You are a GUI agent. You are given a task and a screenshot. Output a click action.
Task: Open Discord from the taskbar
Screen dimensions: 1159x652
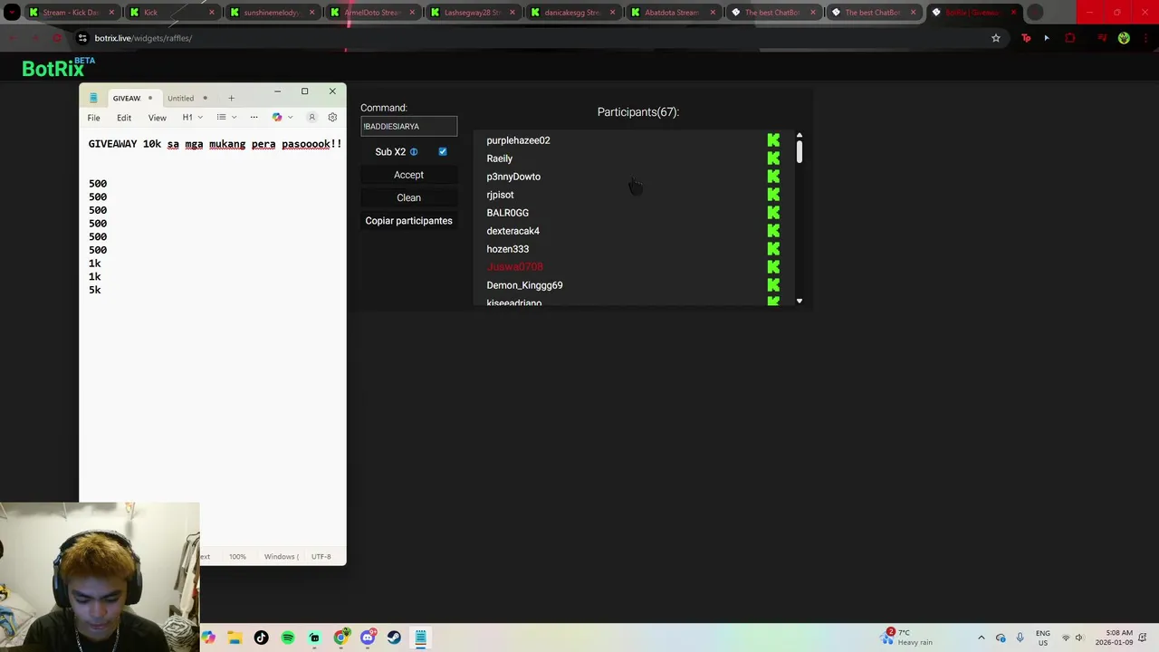point(368,638)
